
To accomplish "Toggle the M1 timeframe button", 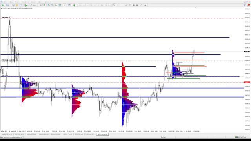I will (x=80, y=5).
